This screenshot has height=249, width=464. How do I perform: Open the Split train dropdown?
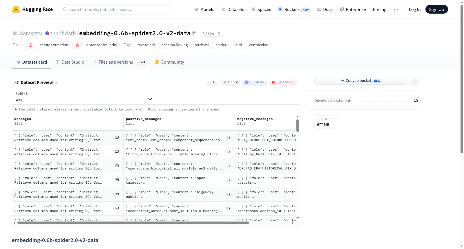click(84, 96)
